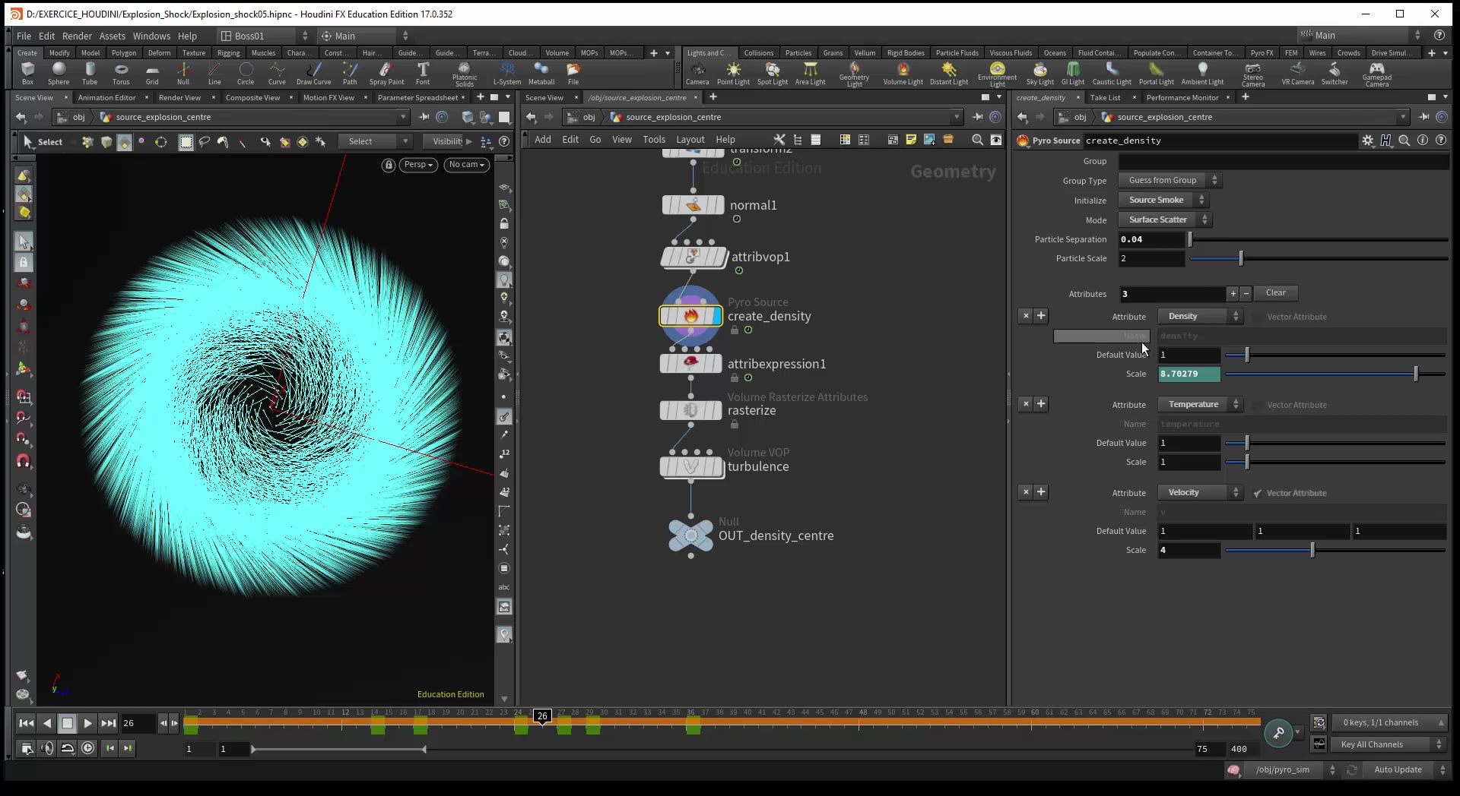Open the Assets menu
1460x796 pixels.
(112, 36)
